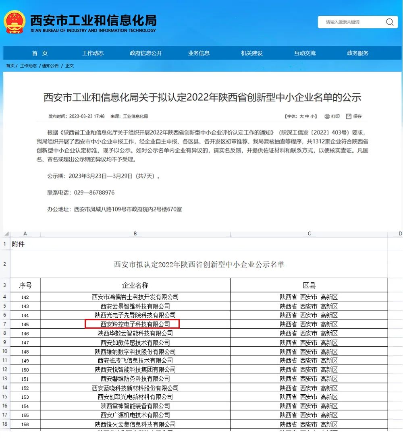The height and width of the screenshot is (439, 403).
Task: Select 业务信息 in the navigation bar
Action: pyautogui.click(x=199, y=53)
